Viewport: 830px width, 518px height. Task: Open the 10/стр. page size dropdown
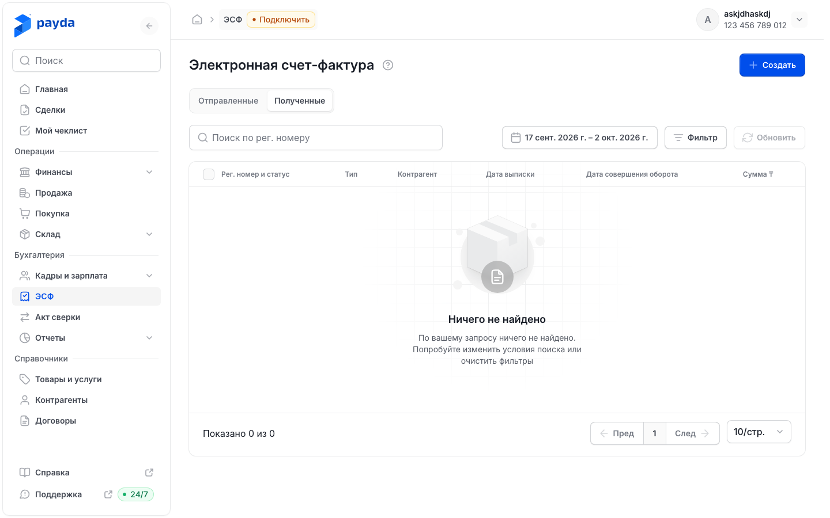click(x=759, y=432)
